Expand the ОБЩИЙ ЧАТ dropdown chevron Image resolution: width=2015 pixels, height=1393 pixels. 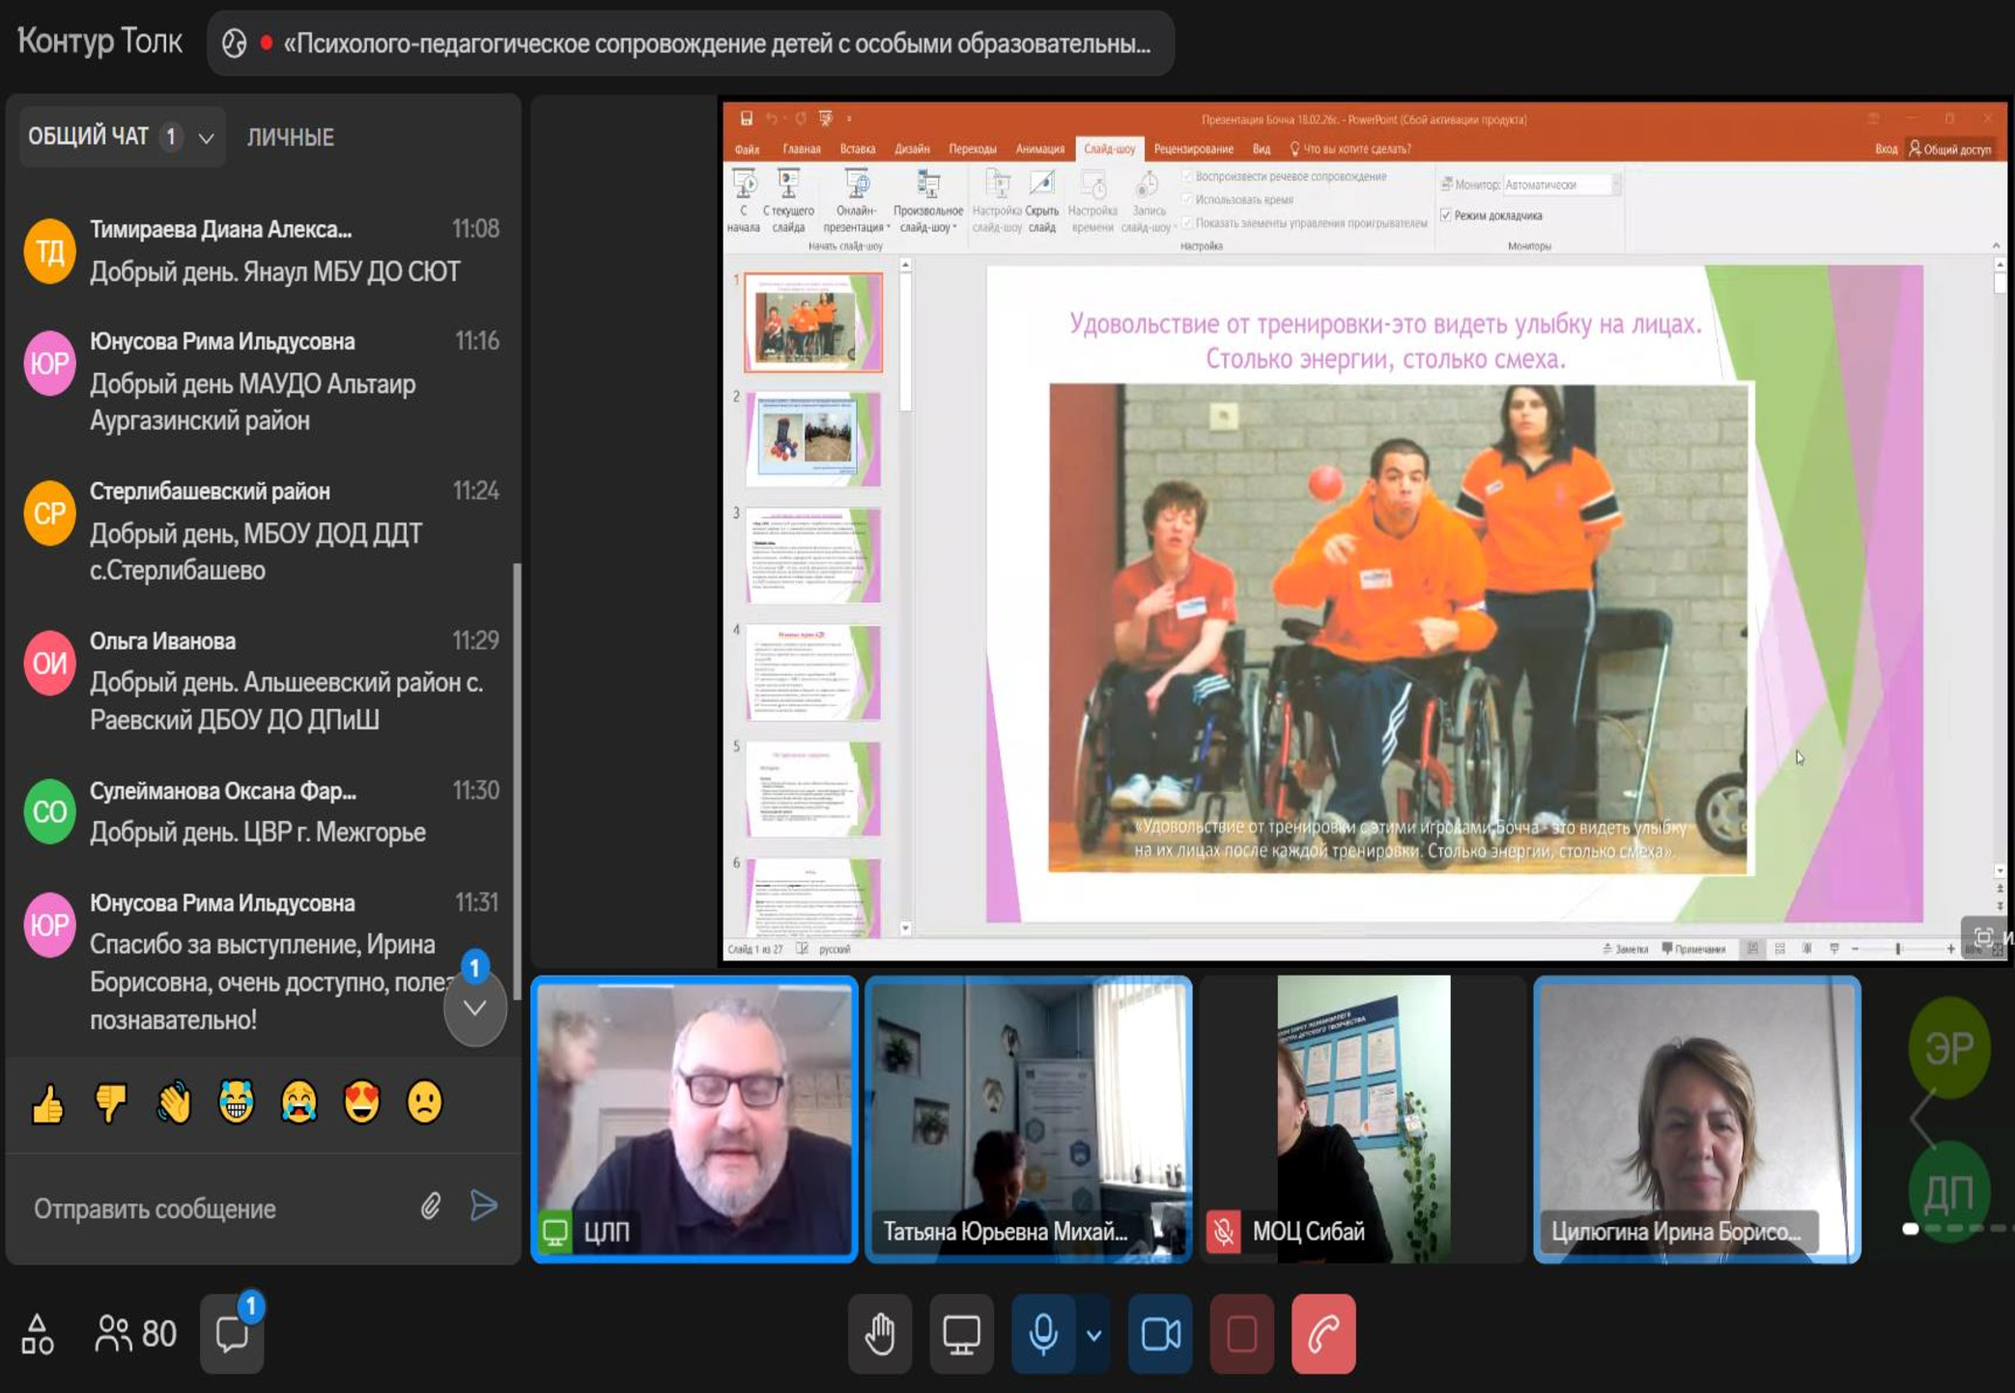[x=206, y=138]
